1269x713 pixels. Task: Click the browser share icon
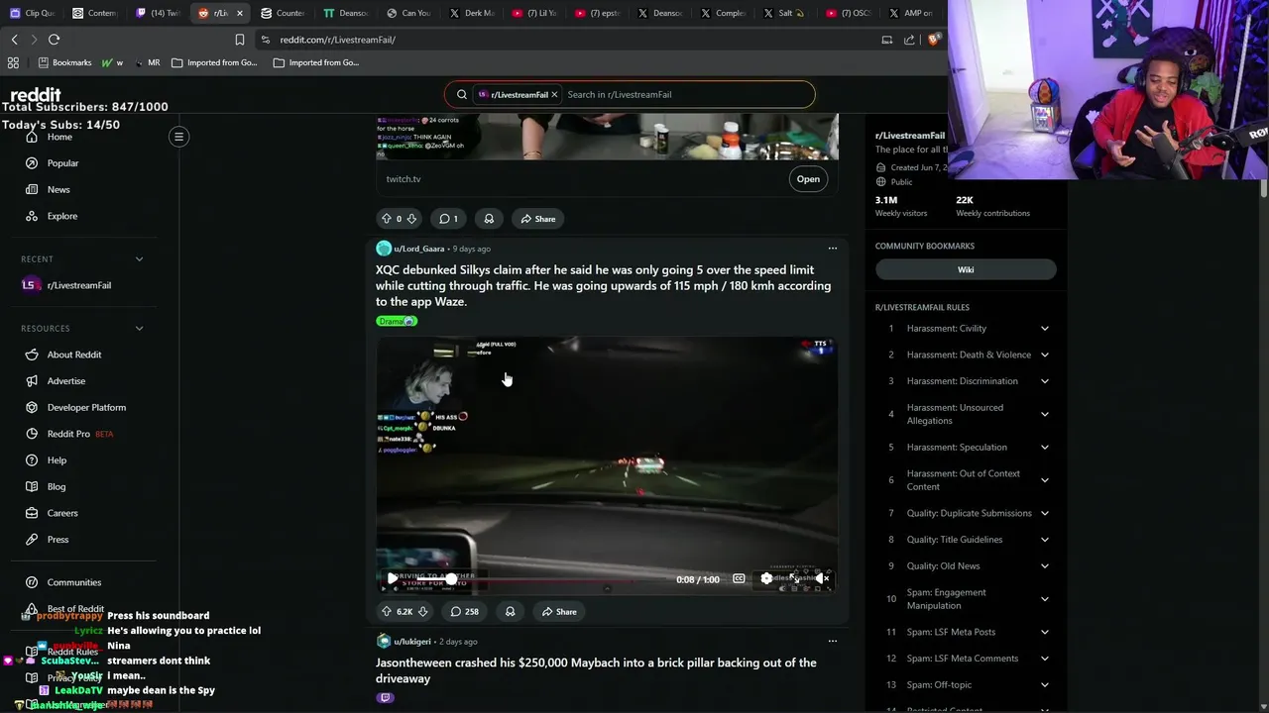(x=909, y=40)
